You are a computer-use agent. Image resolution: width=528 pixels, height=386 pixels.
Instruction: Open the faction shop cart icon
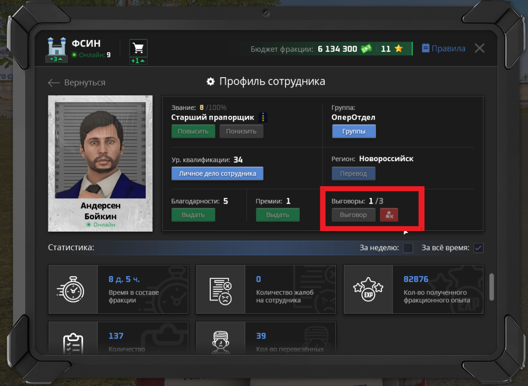point(138,48)
